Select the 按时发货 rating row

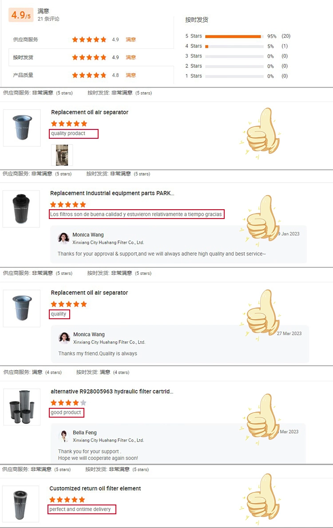91,57
